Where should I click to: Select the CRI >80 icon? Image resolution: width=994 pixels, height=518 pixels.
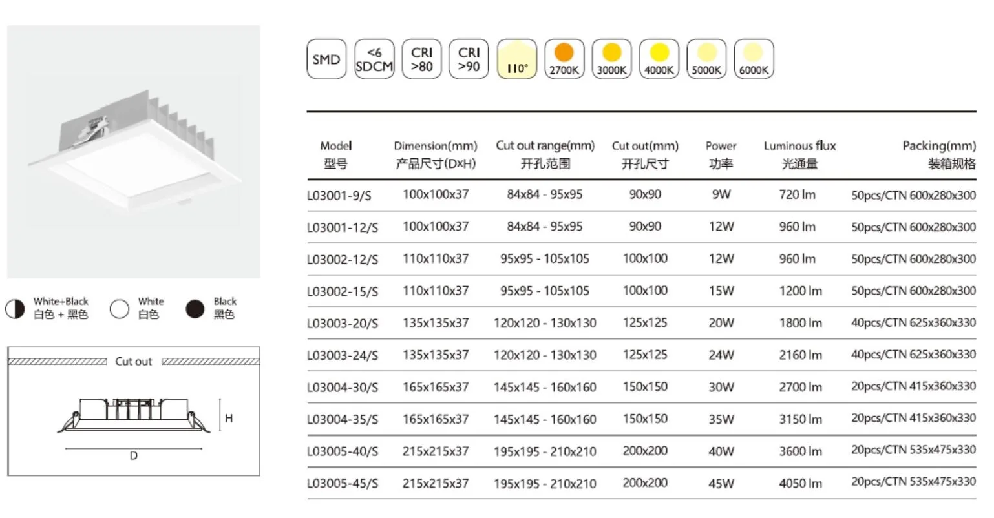421,59
